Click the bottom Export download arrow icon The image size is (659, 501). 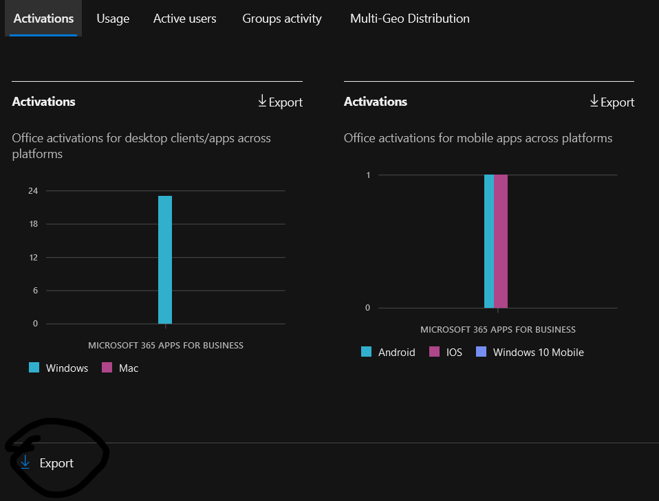click(x=25, y=462)
